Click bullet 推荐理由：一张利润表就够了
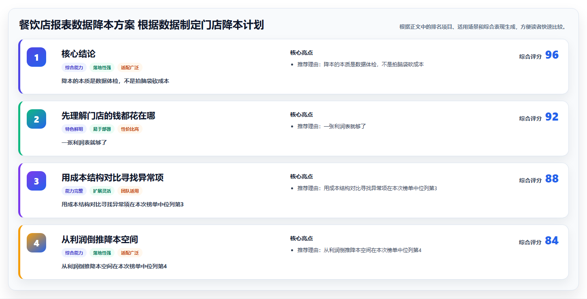This screenshot has height=299, width=587. coord(332,126)
